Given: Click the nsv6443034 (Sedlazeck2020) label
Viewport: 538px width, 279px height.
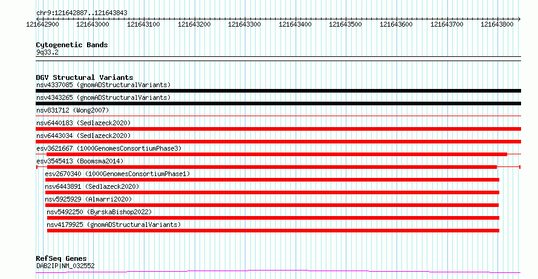Looking at the screenshot, I should coord(83,136).
